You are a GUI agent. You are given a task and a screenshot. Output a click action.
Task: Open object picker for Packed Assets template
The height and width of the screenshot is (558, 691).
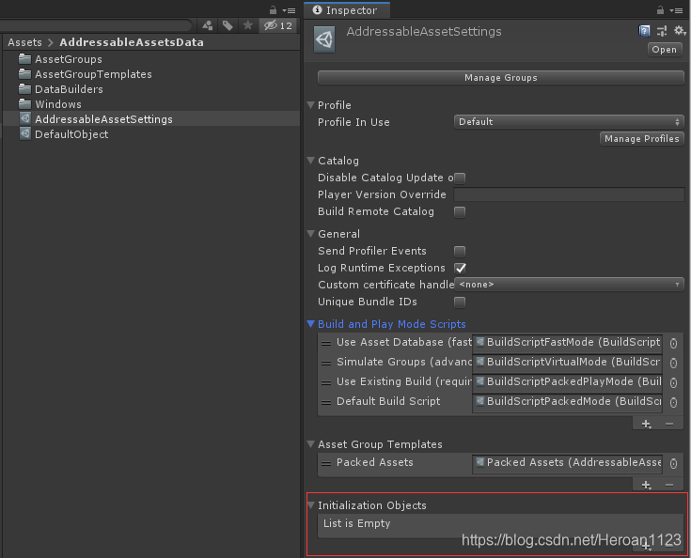[x=673, y=463]
